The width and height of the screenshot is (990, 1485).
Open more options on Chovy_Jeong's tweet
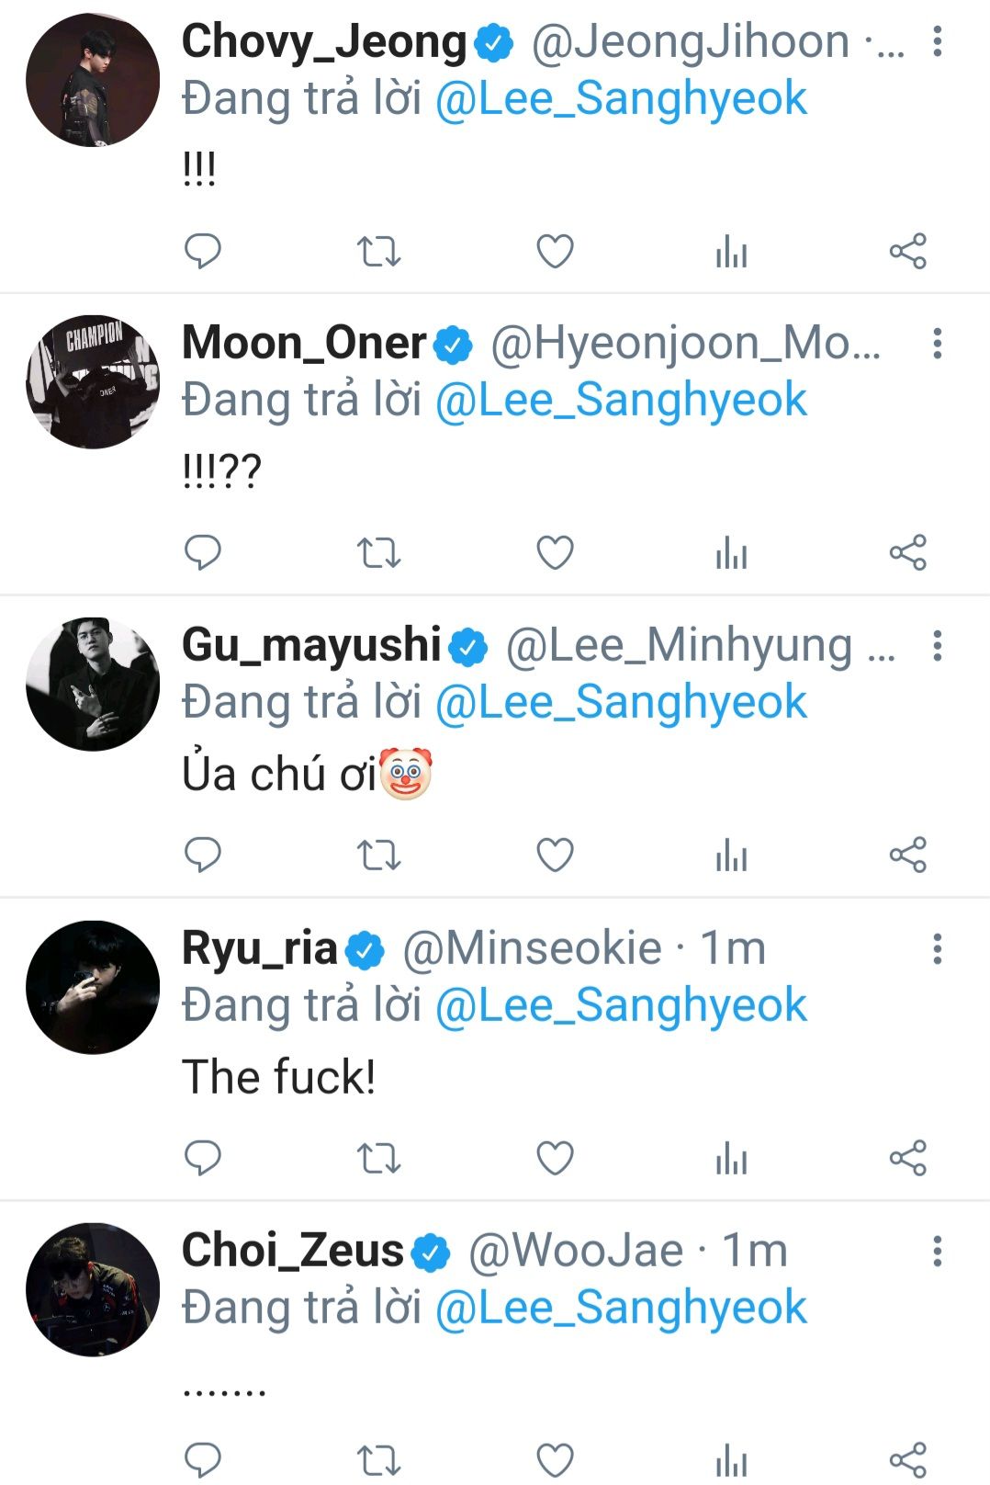tap(937, 41)
